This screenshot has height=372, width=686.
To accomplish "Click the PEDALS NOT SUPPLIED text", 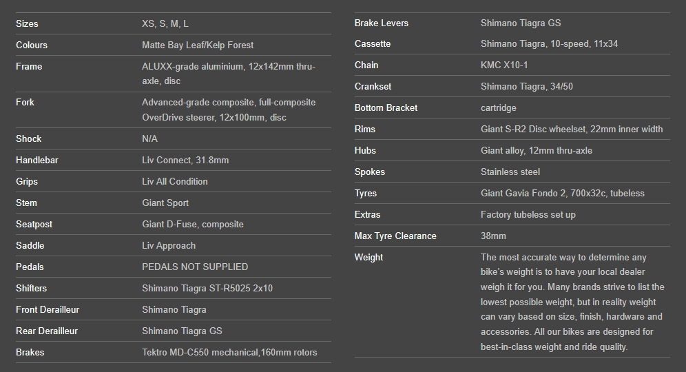I will tap(195, 267).
